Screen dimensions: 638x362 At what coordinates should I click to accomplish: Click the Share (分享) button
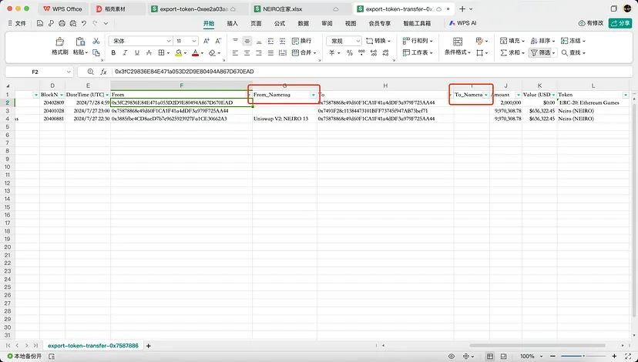[620, 23]
